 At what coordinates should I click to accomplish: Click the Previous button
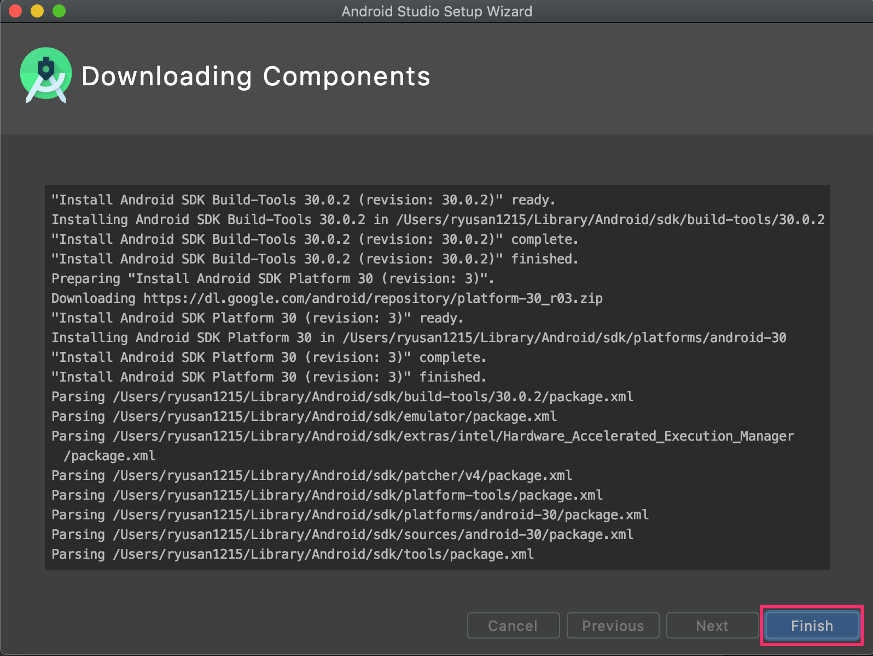(x=613, y=625)
